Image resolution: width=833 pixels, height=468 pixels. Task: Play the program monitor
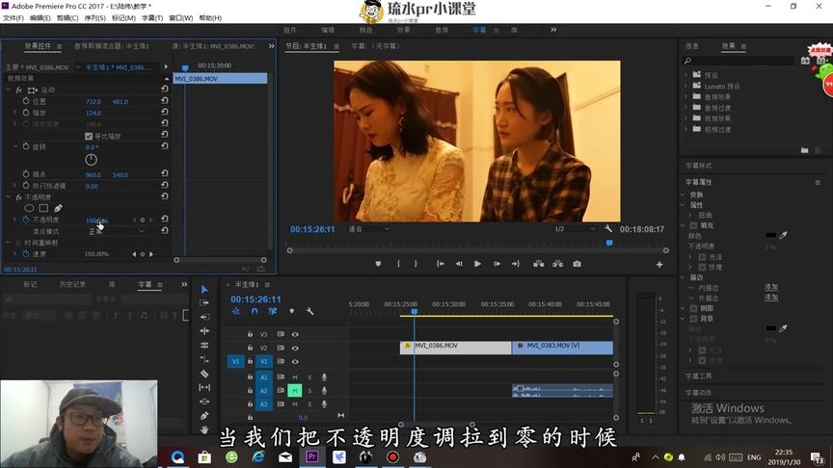tap(477, 264)
